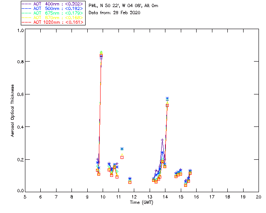Click the blue asterisk marker near 0.26
The height and width of the screenshot is (213, 266).
coord(122,149)
